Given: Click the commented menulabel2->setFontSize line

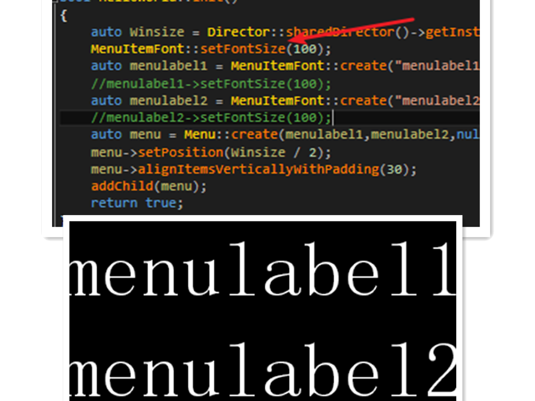Looking at the screenshot, I should point(211,117).
